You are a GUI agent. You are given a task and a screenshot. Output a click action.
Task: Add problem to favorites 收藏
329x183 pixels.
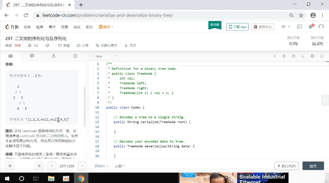tap(64, 46)
